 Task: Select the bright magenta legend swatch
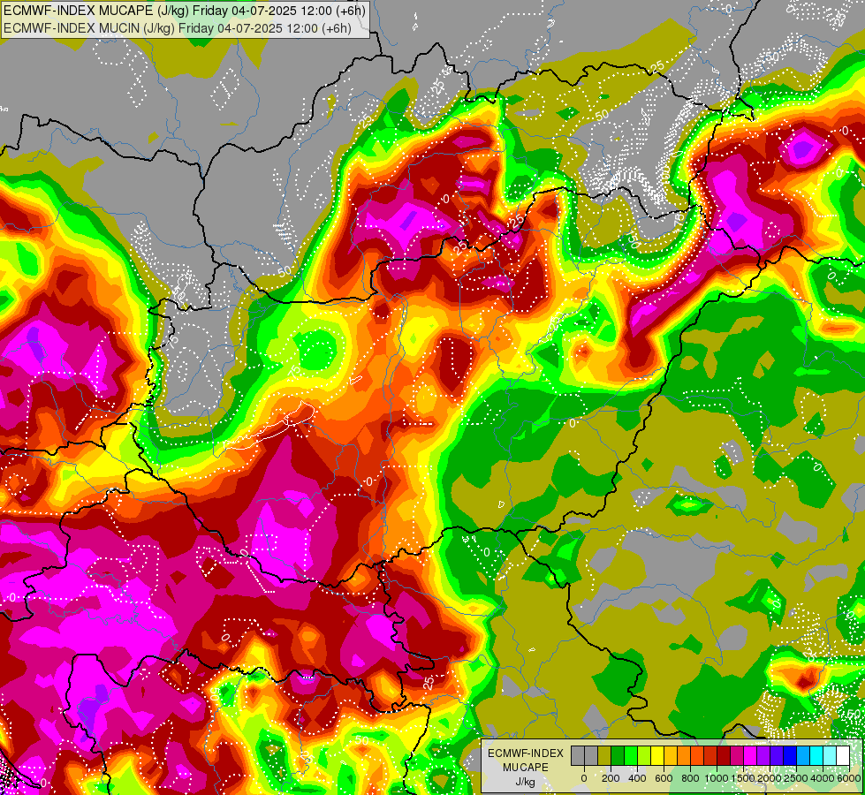pyautogui.click(x=750, y=756)
